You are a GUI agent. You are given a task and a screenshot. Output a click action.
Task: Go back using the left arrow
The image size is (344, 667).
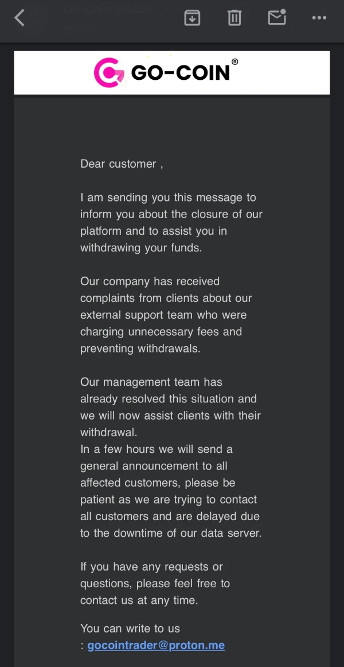[x=19, y=18]
